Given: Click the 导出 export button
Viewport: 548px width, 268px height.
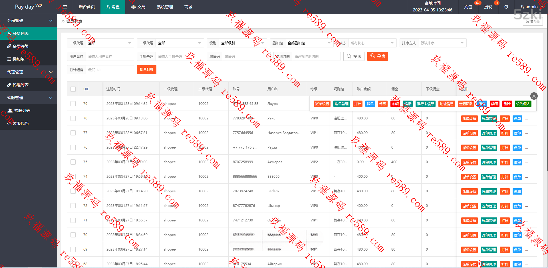Looking at the screenshot, I should 377,56.
